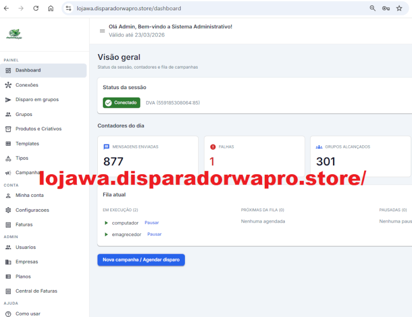Open the Faturas menu item
This screenshot has width=412, height=317.
pos(24,224)
